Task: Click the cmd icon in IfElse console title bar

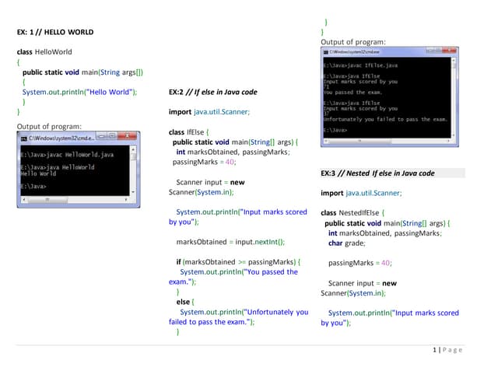Action: tap(326, 52)
